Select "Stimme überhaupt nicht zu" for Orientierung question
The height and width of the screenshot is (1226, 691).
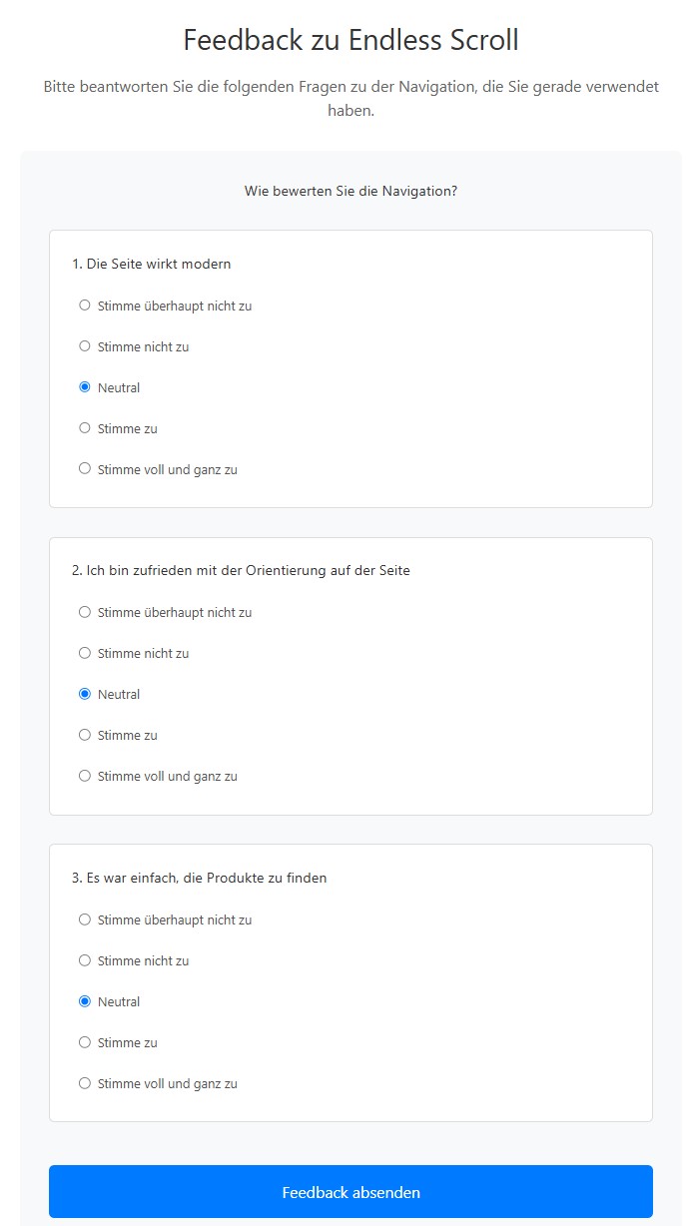(85, 612)
